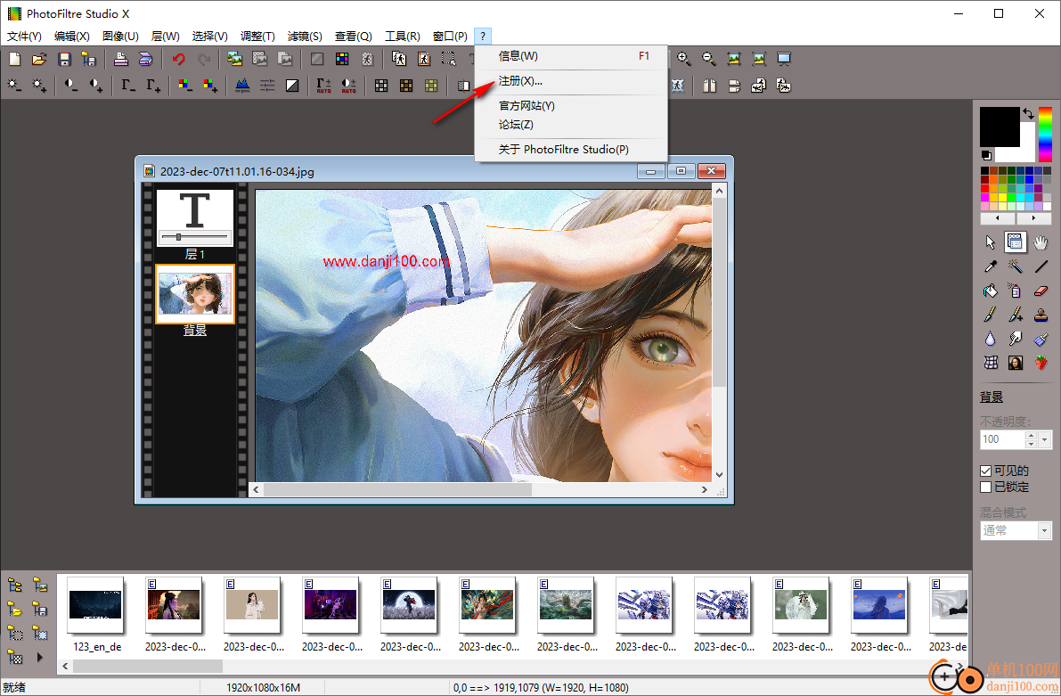The height and width of the screenshot is (696, 1061).
Task: Select the pointer selection tool
Action: [x=990, y=242]
